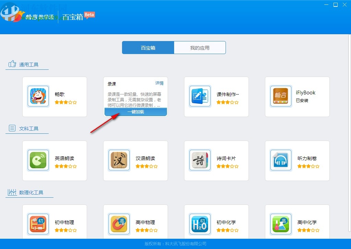Open the 听力制卷 app icon

pos(281,160)
